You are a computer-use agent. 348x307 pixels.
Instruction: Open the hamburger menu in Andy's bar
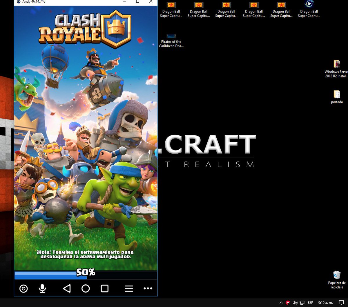click(x=129, y=288)
